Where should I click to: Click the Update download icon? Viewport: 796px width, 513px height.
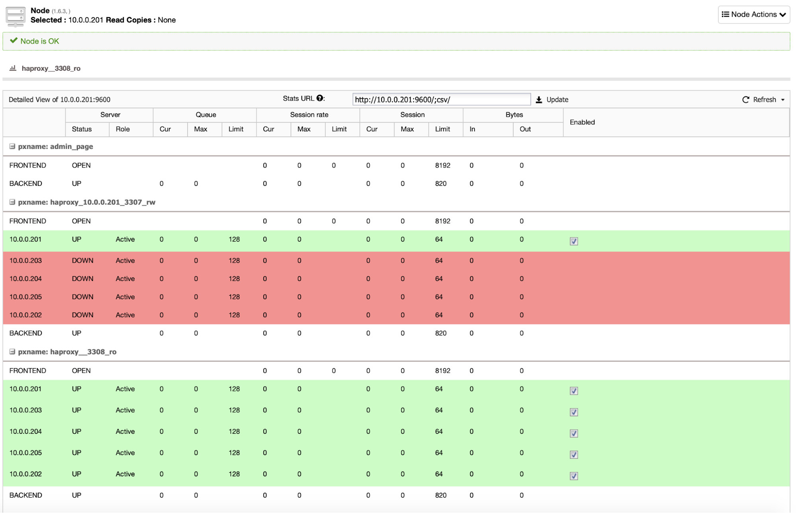pos(539,99)
